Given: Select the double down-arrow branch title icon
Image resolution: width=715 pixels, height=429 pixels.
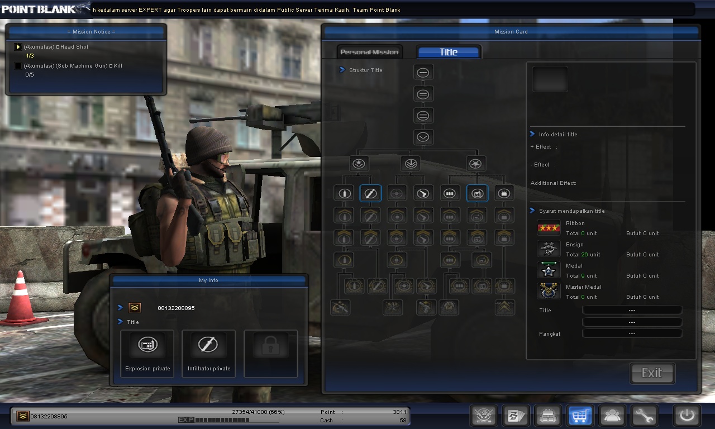Looking at the screenshot, I should pos(411,164).
